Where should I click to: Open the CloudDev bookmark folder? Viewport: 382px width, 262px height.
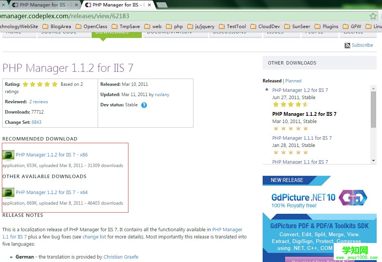(x=265, y=27)
